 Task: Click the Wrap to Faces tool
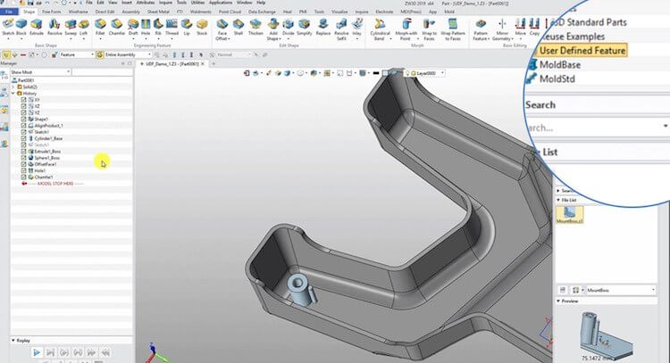[x=429, y=29]
